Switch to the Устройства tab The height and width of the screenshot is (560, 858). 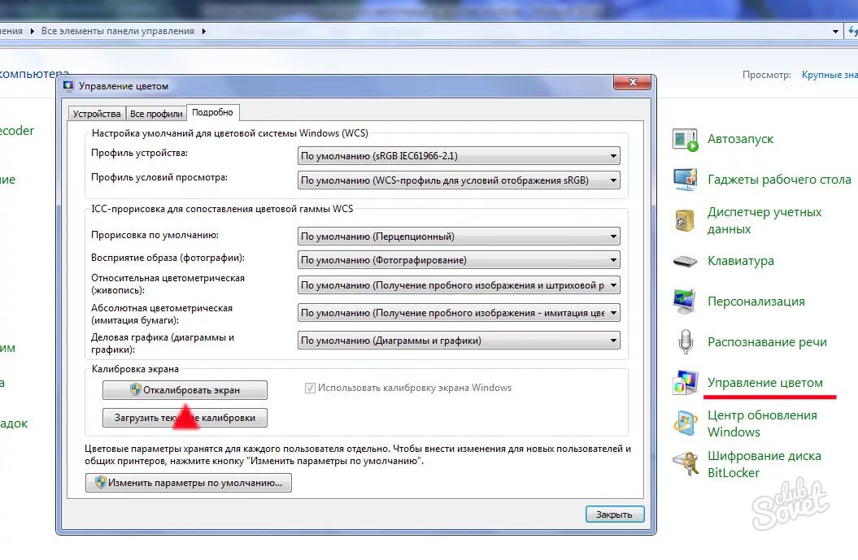[x=97, y=114]
